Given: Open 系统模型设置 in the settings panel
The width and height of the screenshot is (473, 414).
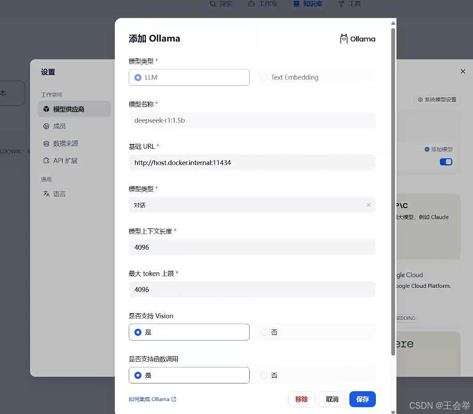Looking at the screenshot, I should point(437,100).
